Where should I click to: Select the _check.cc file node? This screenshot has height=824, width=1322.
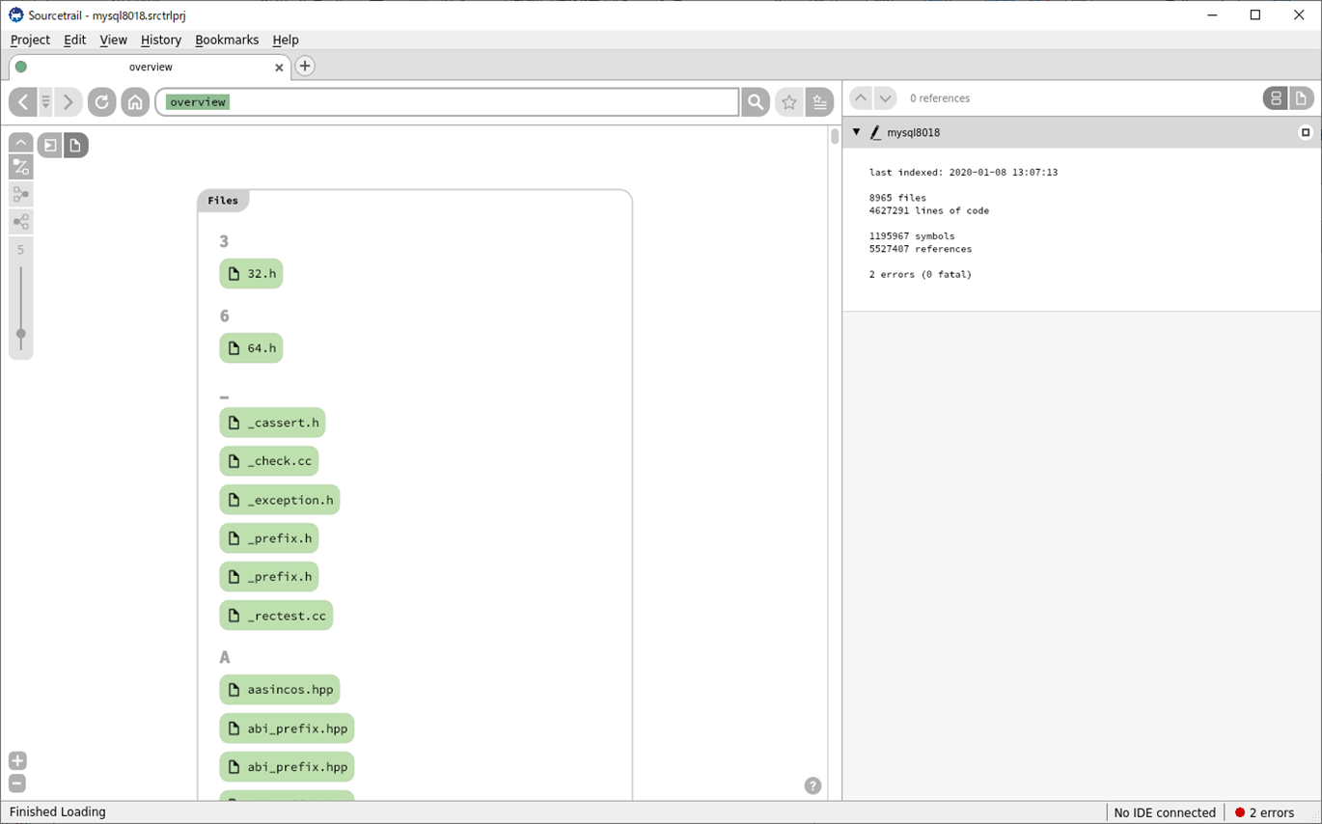pyautogui.click(x=269, y=461)
